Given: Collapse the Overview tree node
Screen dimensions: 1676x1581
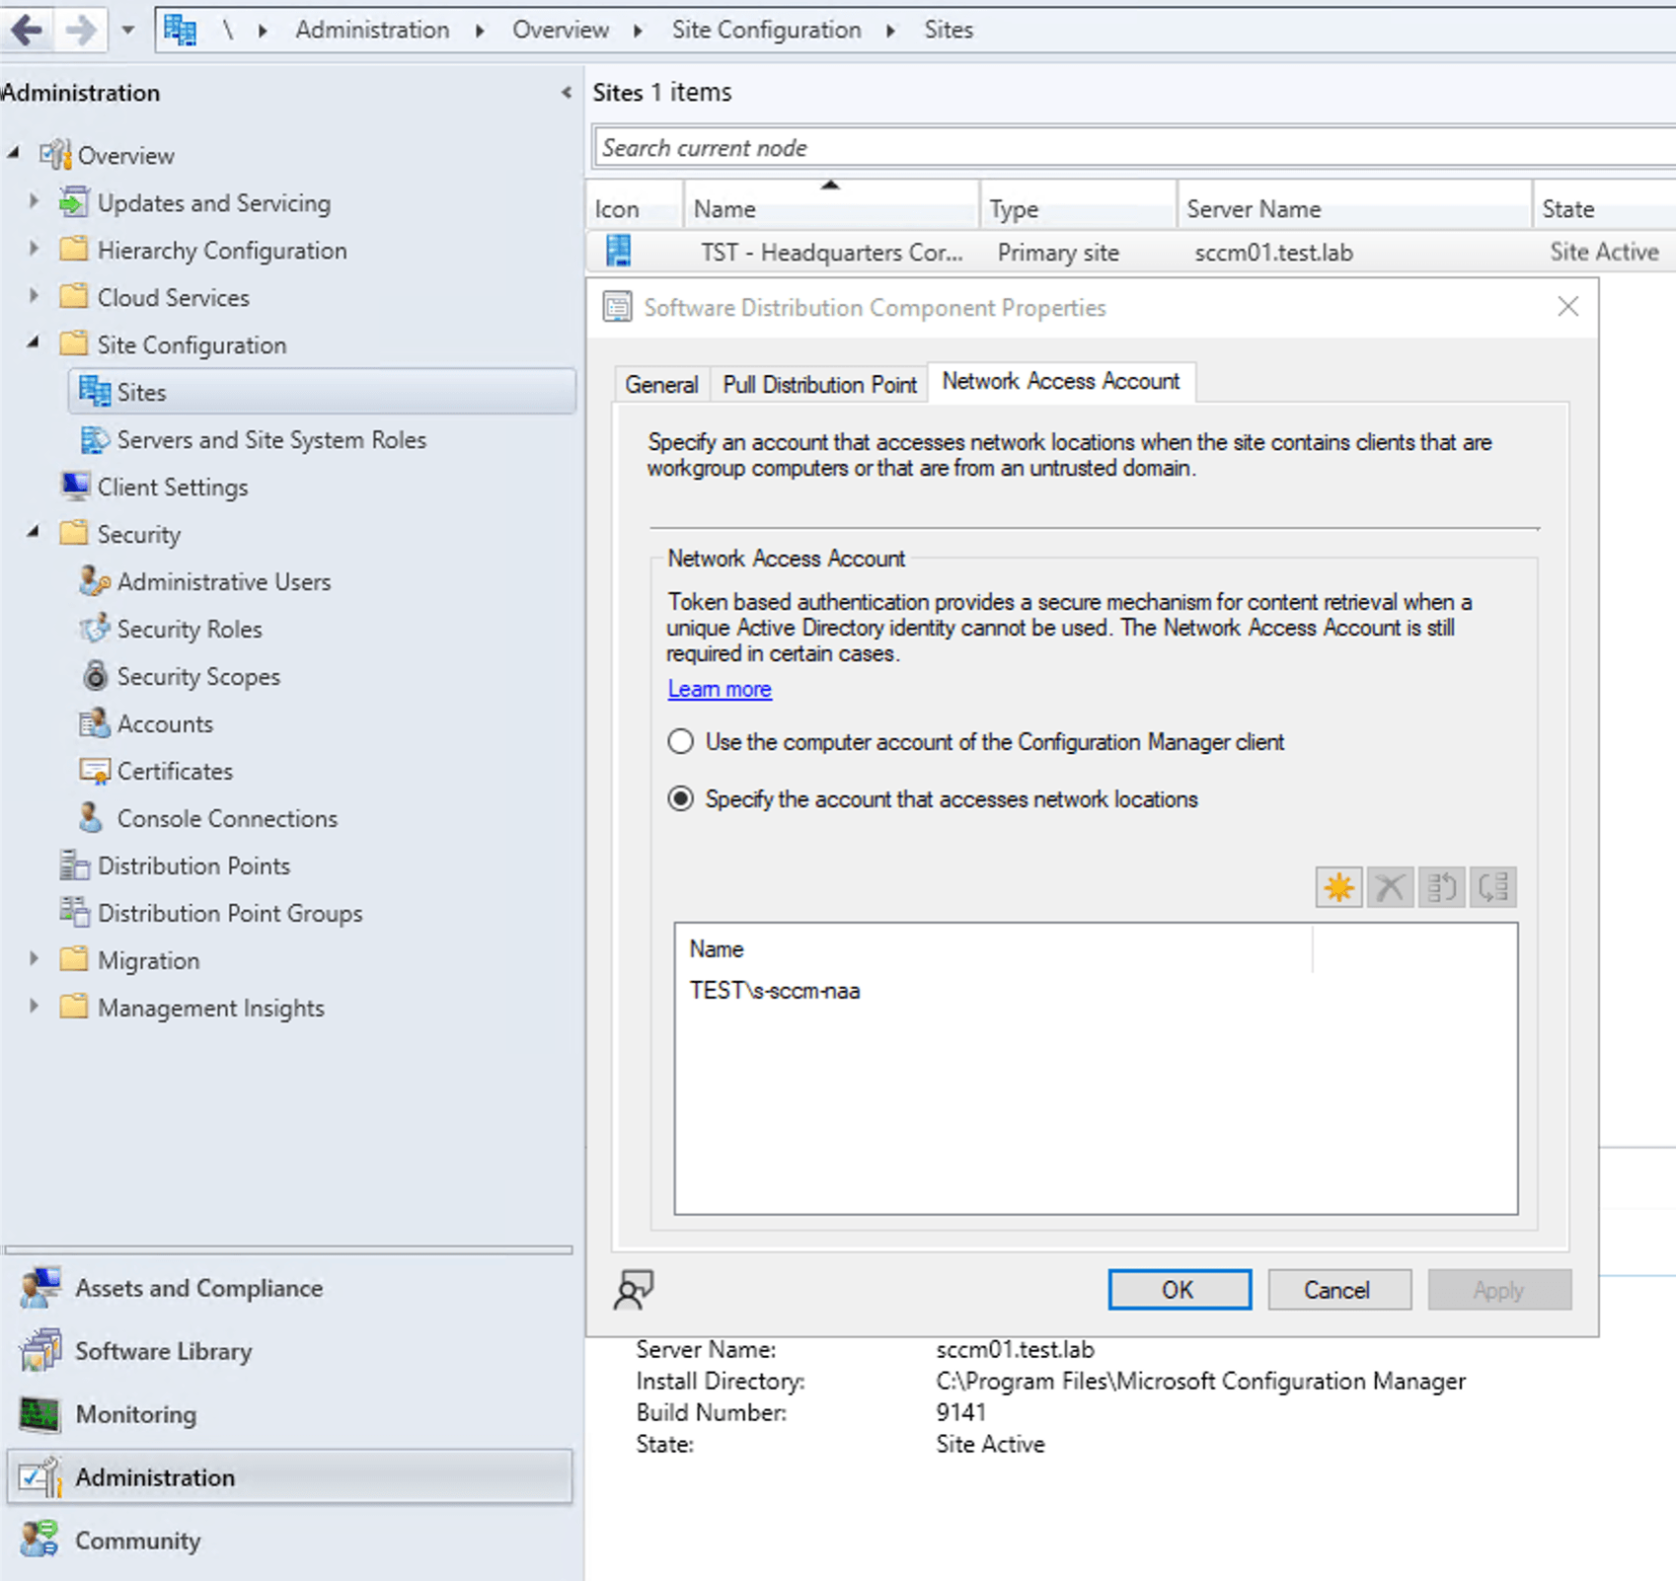Looking at the screenshot, I should (x=14, y=154).
